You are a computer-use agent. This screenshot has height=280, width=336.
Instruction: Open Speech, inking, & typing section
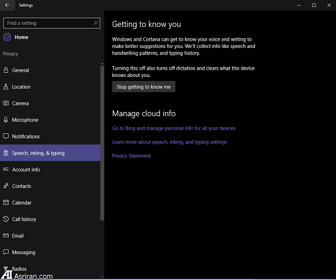[38, 153]
